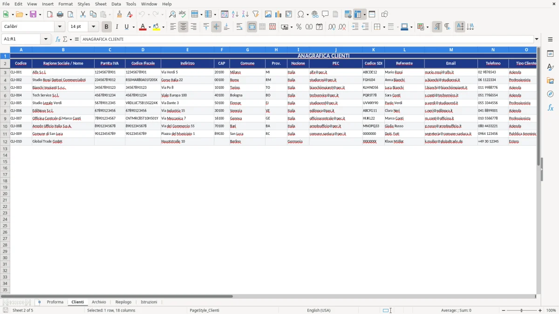Apply yellow Background Color
This screenshot has width=559, height=314.
coord(157,27)
